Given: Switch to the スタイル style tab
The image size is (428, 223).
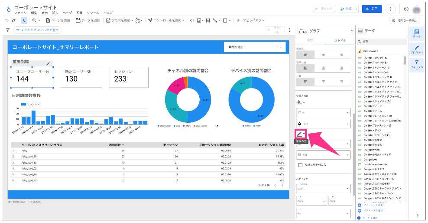Looking at the screenshot, I should pos(340,41).
